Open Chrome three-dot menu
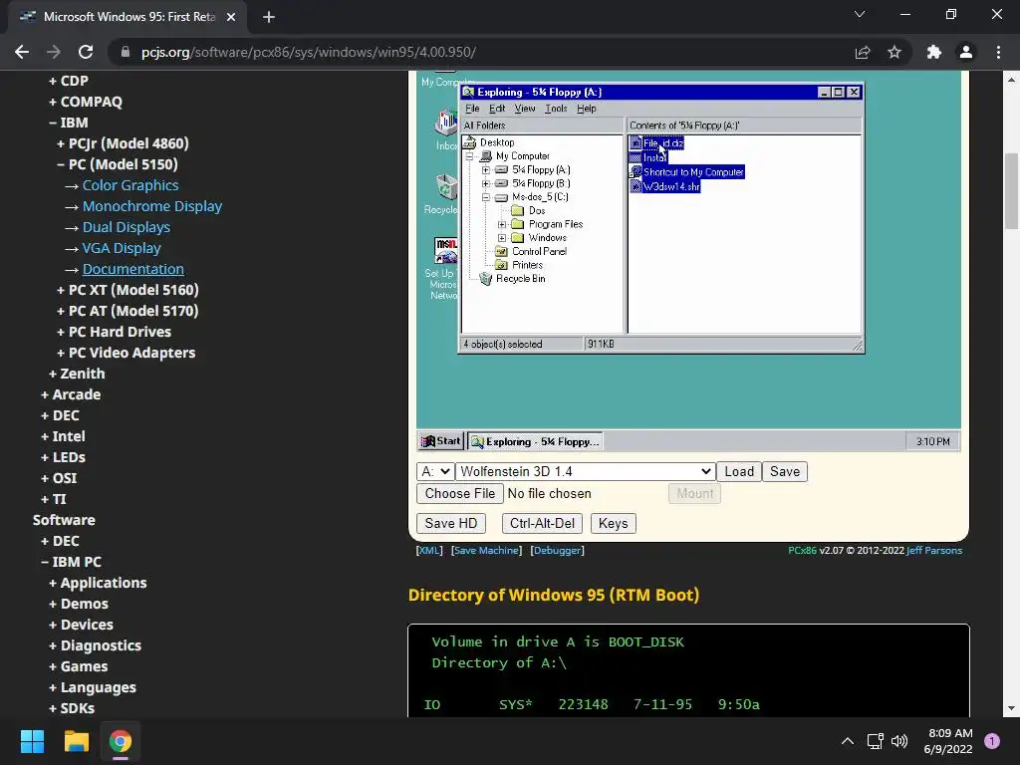Viewport: 1020px width, 765px height. (x=998, y=52)
